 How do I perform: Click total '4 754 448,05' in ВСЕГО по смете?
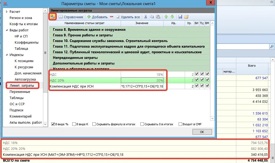pyautogui.click(x=258, y=161)
